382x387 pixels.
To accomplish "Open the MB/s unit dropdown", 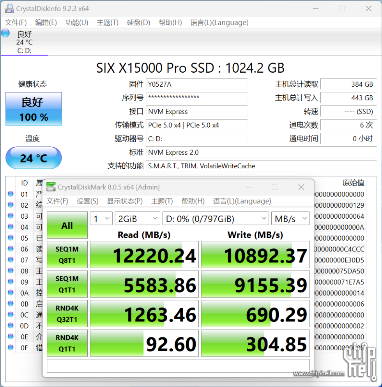I will point(290,219).
